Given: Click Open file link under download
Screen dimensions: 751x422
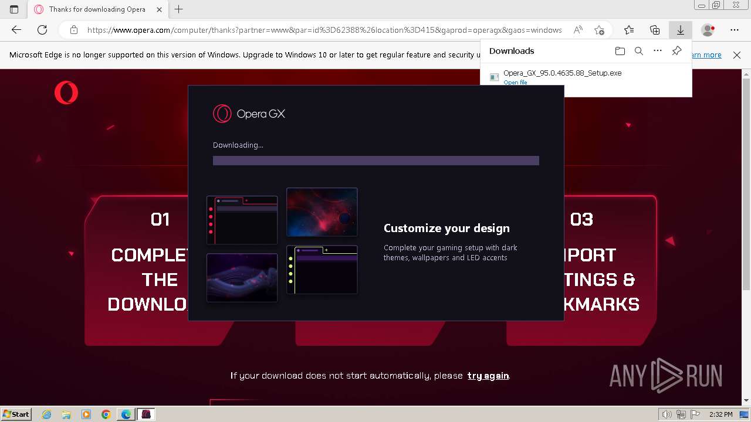Looking at the screenshot, I should pos(515,83).
